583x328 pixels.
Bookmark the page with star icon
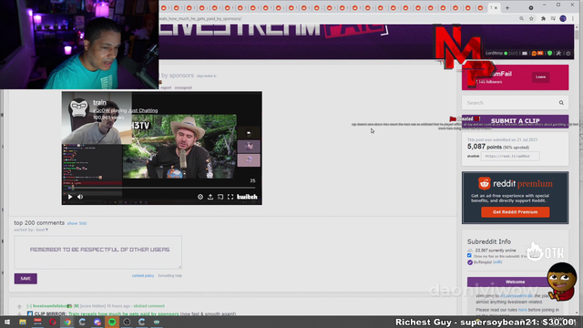[531, 18]
